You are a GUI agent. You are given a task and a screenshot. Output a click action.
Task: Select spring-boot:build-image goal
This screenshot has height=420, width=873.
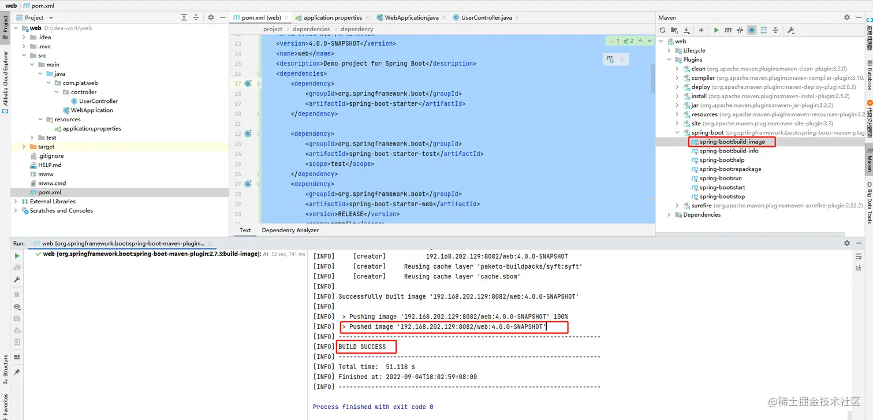pyautogui.click(x=732, y=142)
